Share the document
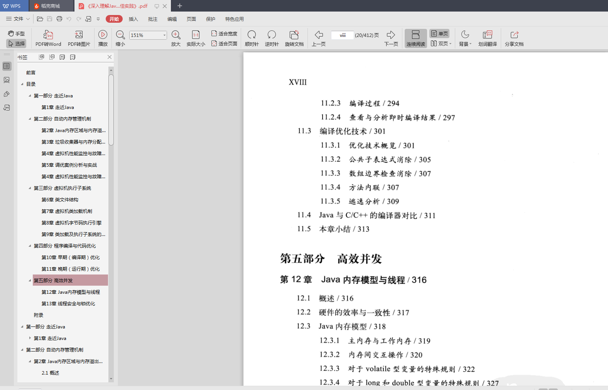The height and width of the screenshot is (390, 608). pos(514,38)
